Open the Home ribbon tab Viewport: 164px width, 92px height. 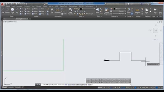8,6
